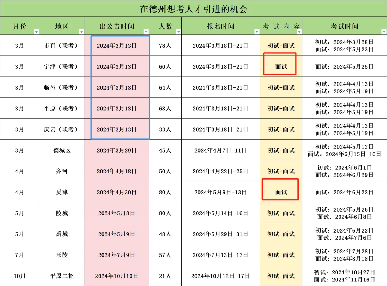Viewport: 387px width, 286px height.
Task: Click the 平原二招 cell
Action: tap(61, 275)
